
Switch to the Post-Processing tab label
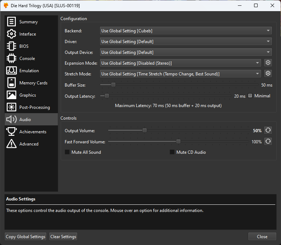point(34,107)
